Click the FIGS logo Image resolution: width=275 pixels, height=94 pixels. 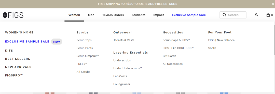tap(13, 15)
